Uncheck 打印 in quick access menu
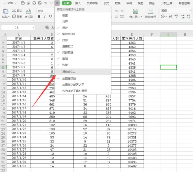 pos(83,40)
